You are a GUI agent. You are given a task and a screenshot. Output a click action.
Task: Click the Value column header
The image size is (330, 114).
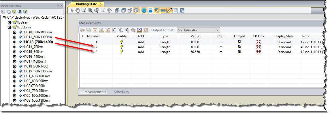coord(195,36)
